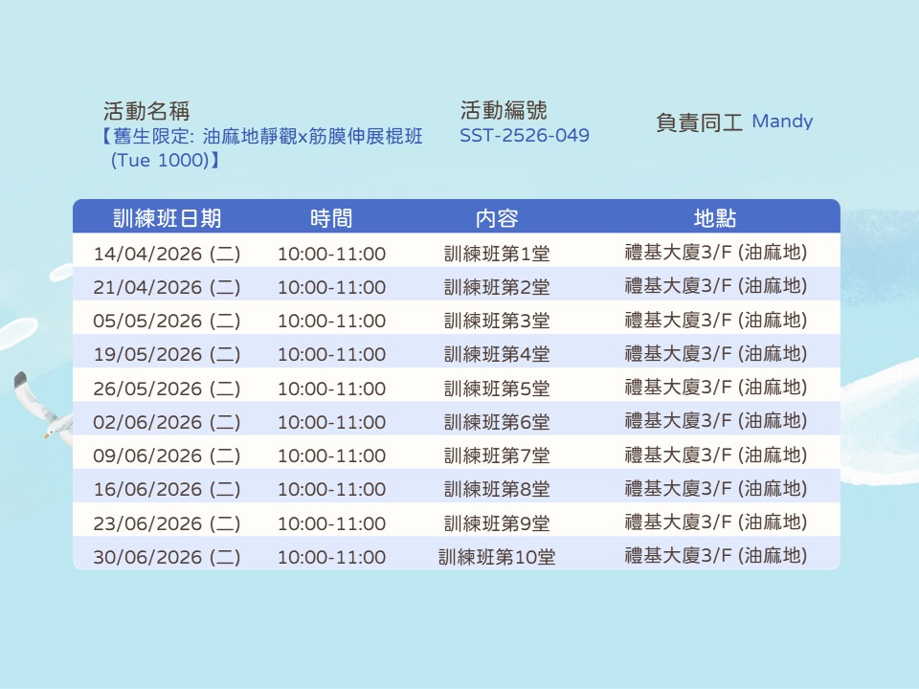This screenshot has height=689, width=919.
Task: Select the 14/04/2026 date cell
Action: click(168, 254)
